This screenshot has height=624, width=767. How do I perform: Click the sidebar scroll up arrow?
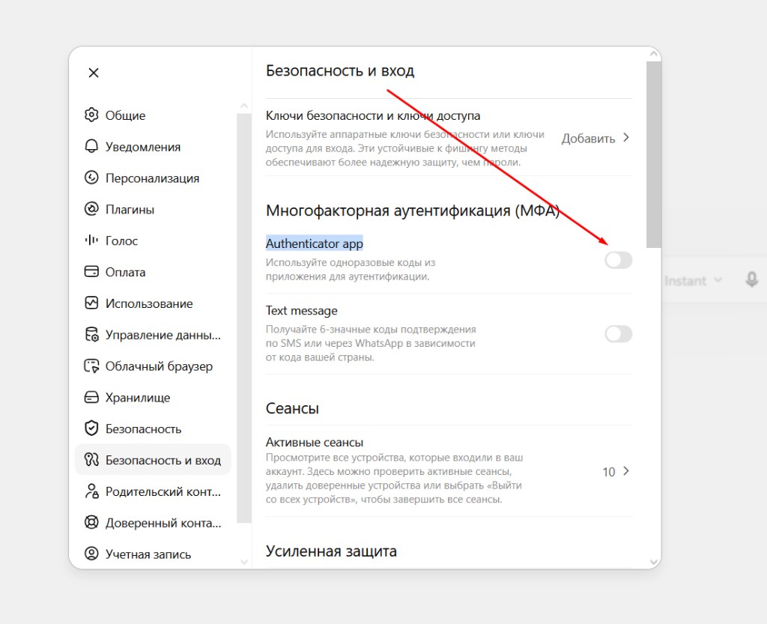tap(244, 106)
